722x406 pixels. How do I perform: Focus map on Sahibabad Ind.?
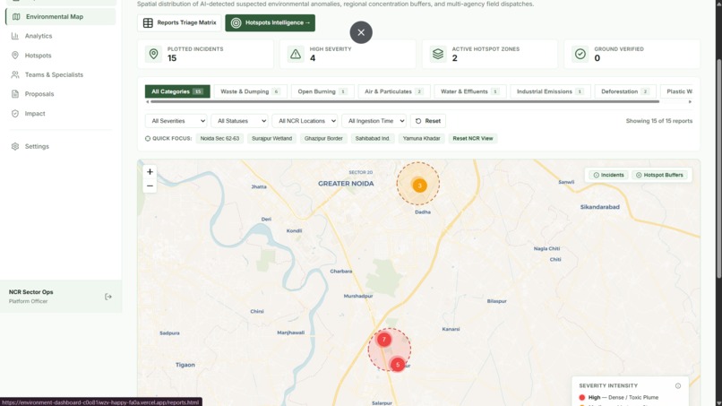(x=373, y=138)
